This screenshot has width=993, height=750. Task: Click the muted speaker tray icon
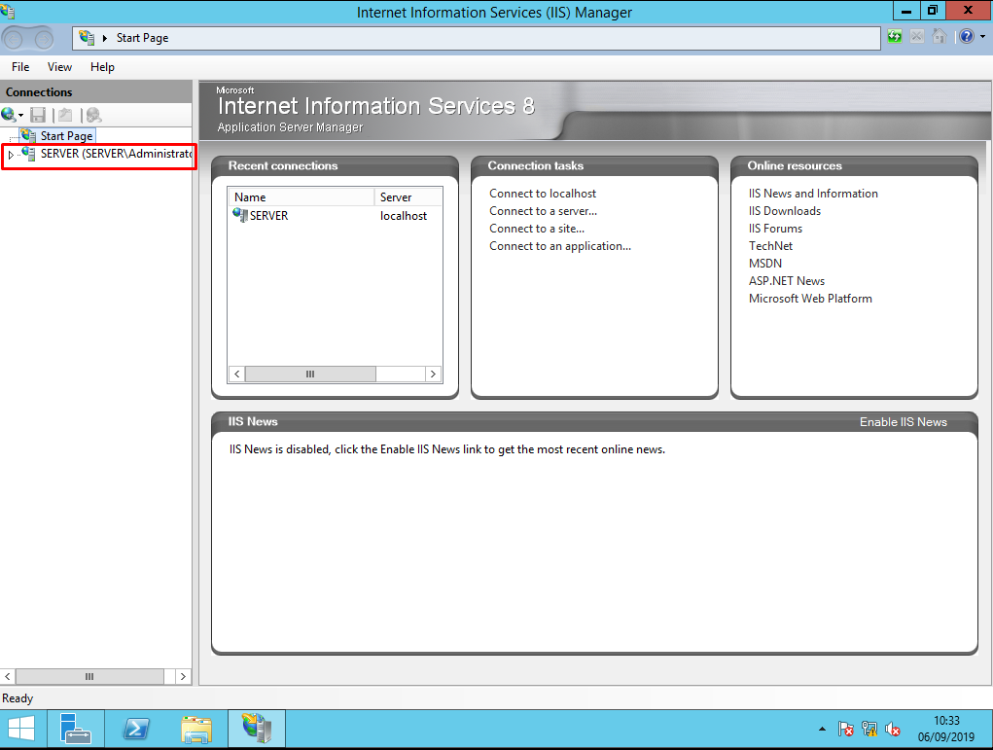click(893, 730)
